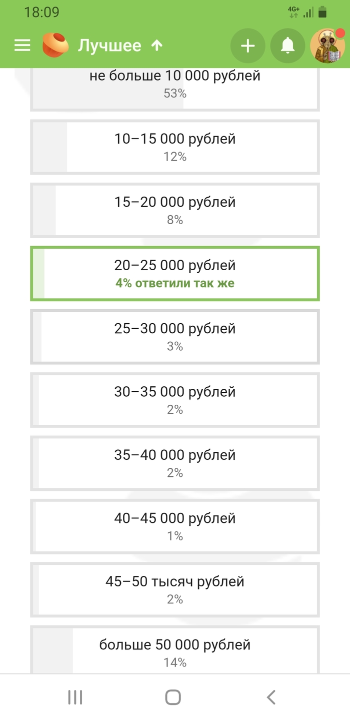The height and width of the screenshot is (720, 350).
Task: Open the feed sort arrow next to Лучшее
Action: click(x=156, y=45)
